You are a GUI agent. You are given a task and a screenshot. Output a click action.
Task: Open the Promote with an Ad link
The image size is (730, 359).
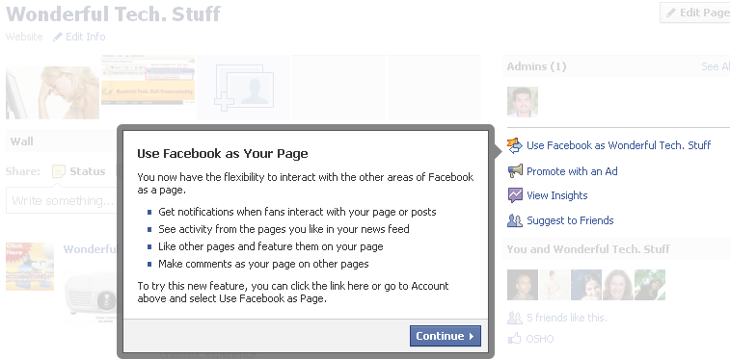coord(572,171)
